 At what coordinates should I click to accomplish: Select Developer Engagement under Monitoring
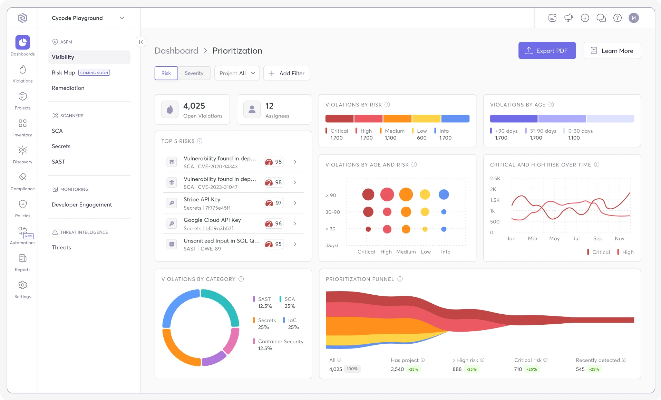81,204
